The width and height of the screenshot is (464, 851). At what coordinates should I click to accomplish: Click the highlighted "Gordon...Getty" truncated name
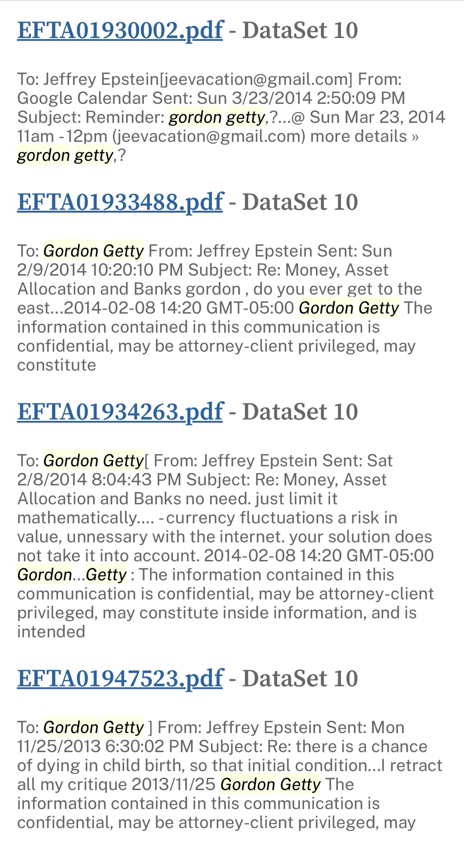72,575
